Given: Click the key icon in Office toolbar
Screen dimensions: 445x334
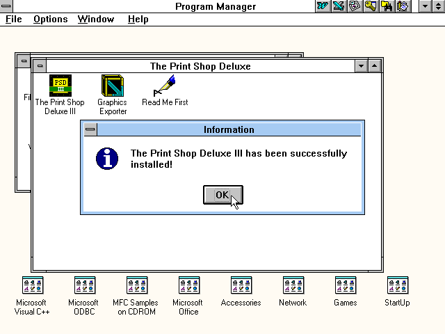Looking at the screenshot, I should 371,6.
